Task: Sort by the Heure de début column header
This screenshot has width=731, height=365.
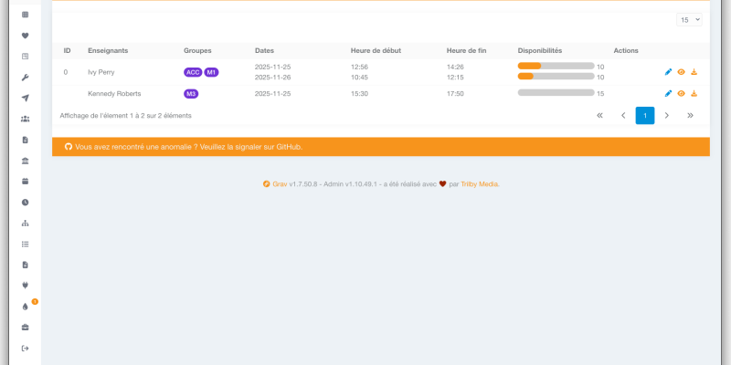Action: point(376,50)
